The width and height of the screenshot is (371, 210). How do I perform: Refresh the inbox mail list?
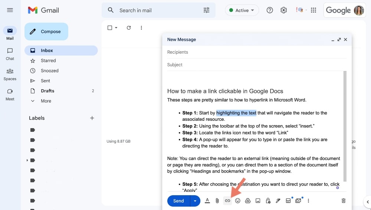point(129,28)
